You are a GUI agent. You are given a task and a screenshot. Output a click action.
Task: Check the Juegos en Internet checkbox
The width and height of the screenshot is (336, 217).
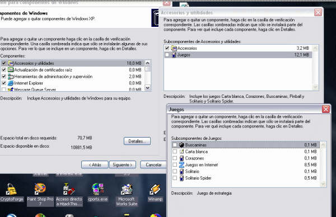tap(175, 165)
